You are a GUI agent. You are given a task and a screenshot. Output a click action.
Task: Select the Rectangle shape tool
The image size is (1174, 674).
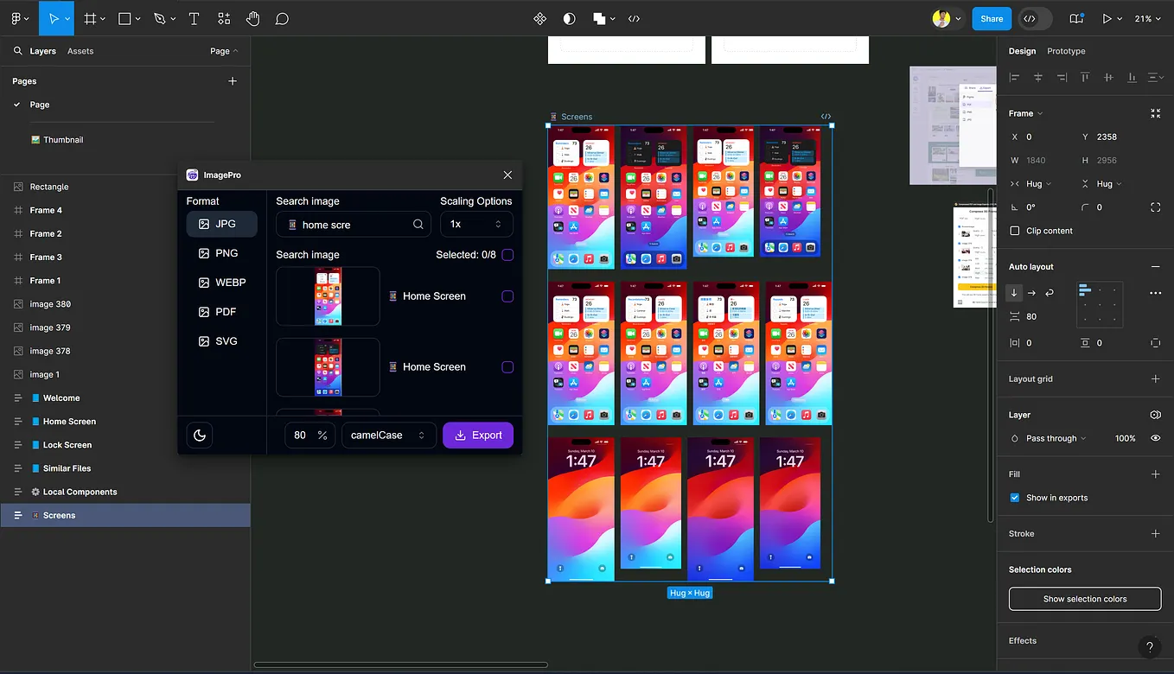click(124, 18)
